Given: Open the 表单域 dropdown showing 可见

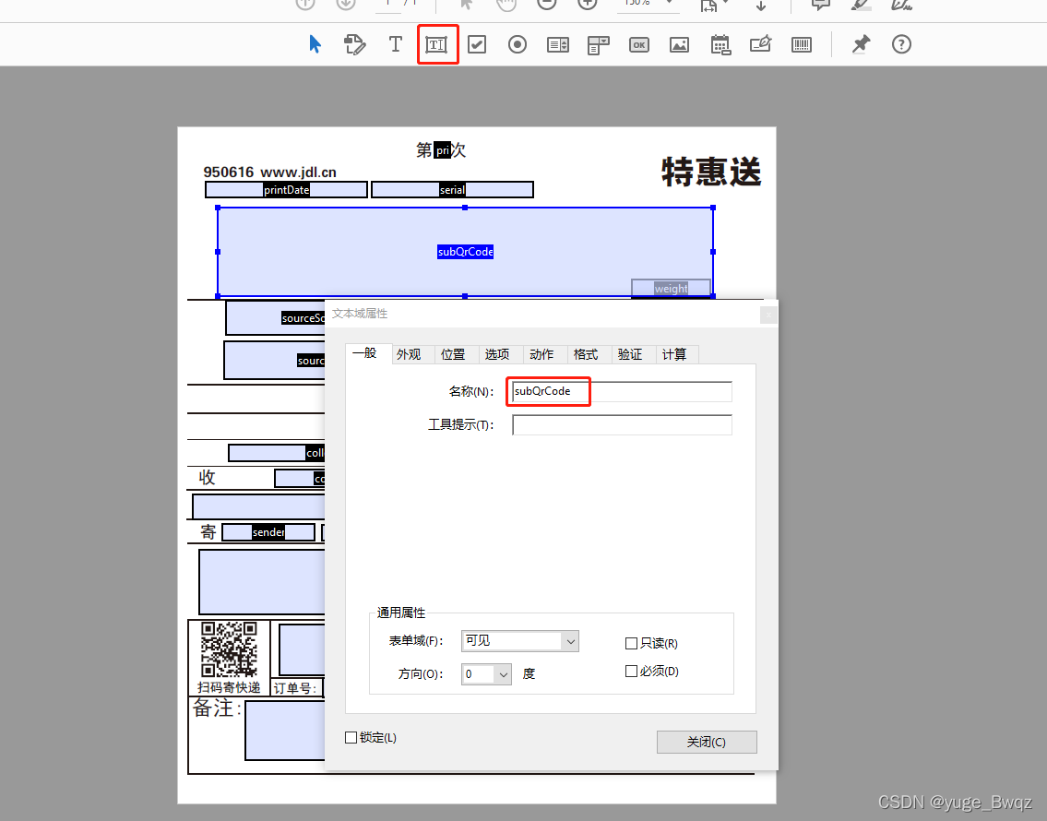Looking at the screenshot, I should (519, 641).
